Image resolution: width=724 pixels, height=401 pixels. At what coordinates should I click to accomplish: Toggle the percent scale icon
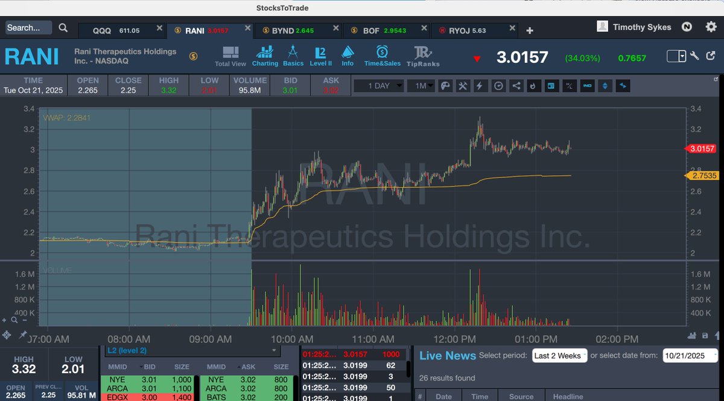pos(568,86)
